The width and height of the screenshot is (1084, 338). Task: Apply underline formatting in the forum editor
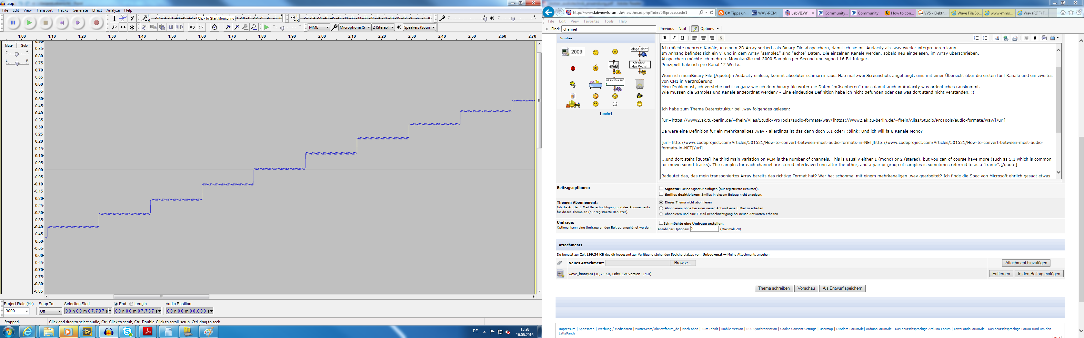click(x=683, y=38)
